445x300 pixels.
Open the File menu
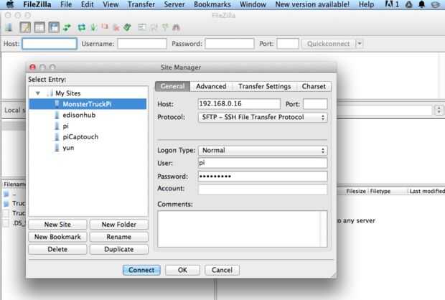(66, 4)
